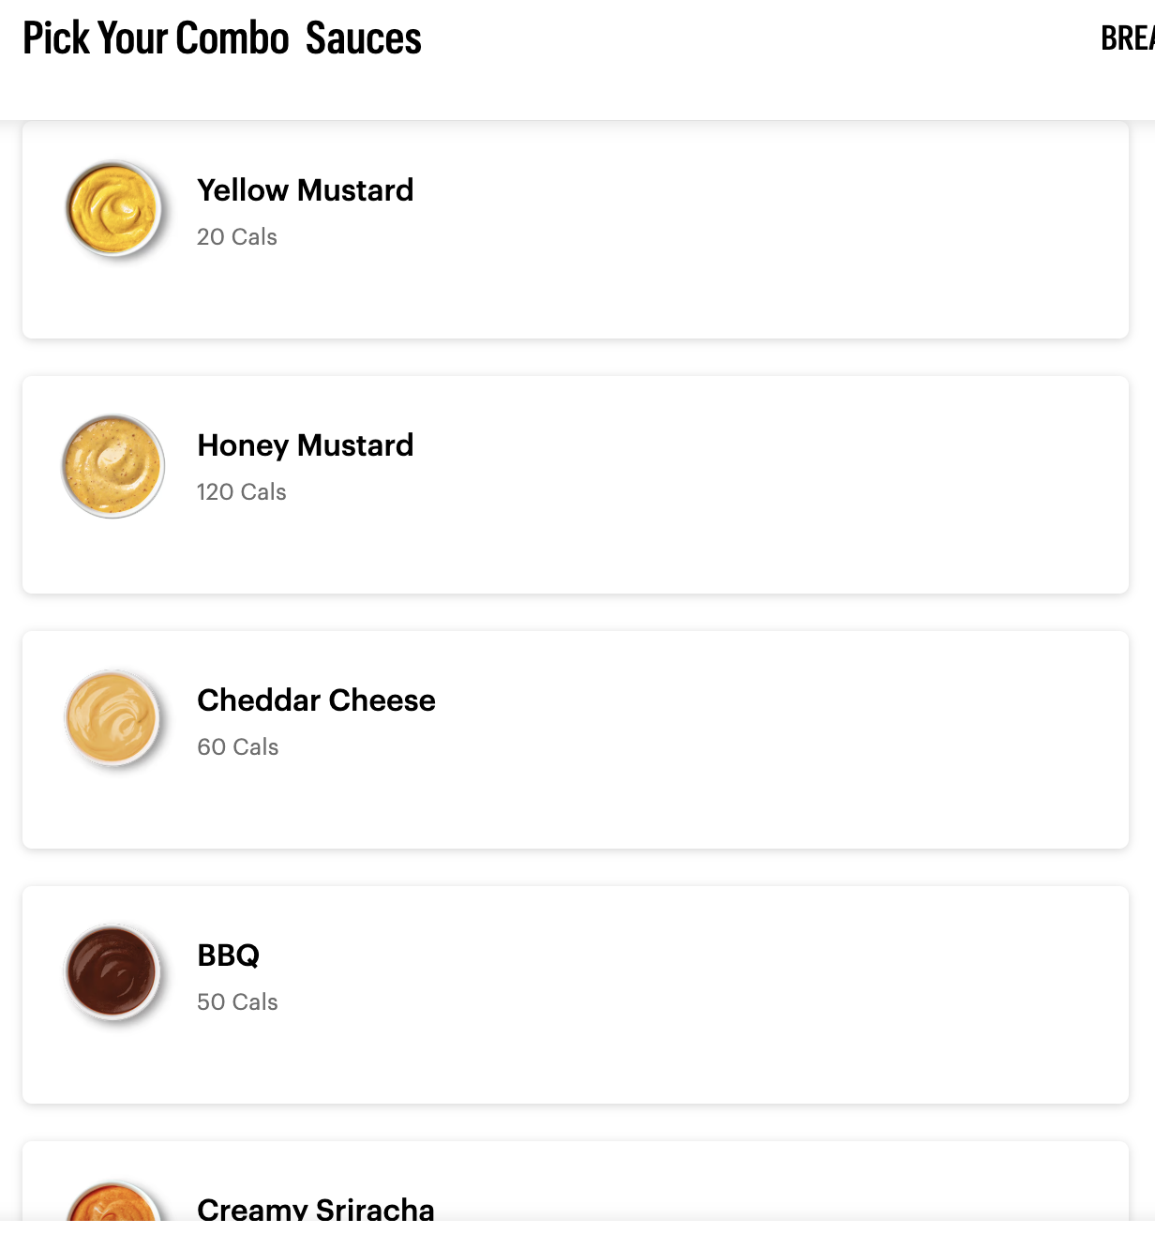Select the Yellow Mustard sauce image
This screenshot has height=1249, width=1155.
click(113, 209)
